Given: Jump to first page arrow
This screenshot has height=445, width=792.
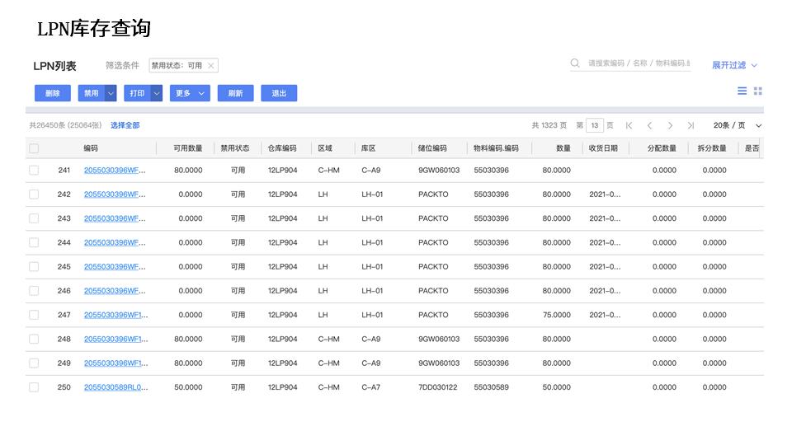Looking at the screenshot, I should click(629, 125).
